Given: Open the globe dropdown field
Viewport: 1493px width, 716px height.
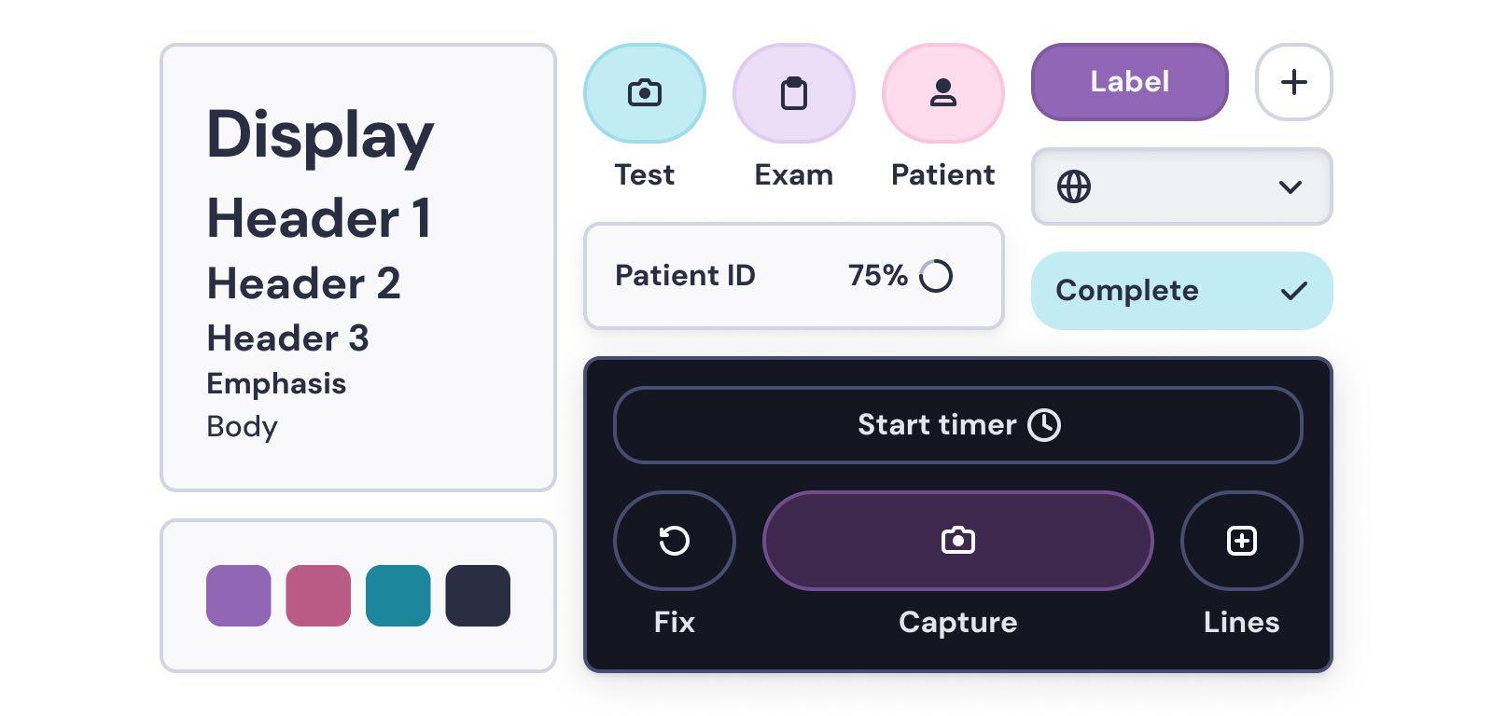Looking at the screenshot, I should tap(1180, 186).
